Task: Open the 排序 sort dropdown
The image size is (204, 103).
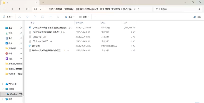Action: point(70,17)
